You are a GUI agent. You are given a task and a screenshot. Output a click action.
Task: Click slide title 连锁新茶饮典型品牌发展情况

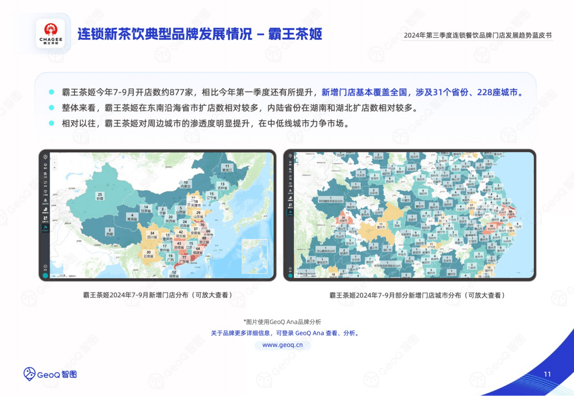coord(165,34)
